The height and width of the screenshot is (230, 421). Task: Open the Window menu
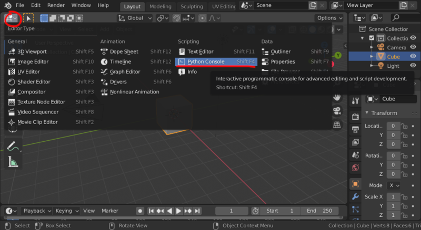(x=81, y=5)
